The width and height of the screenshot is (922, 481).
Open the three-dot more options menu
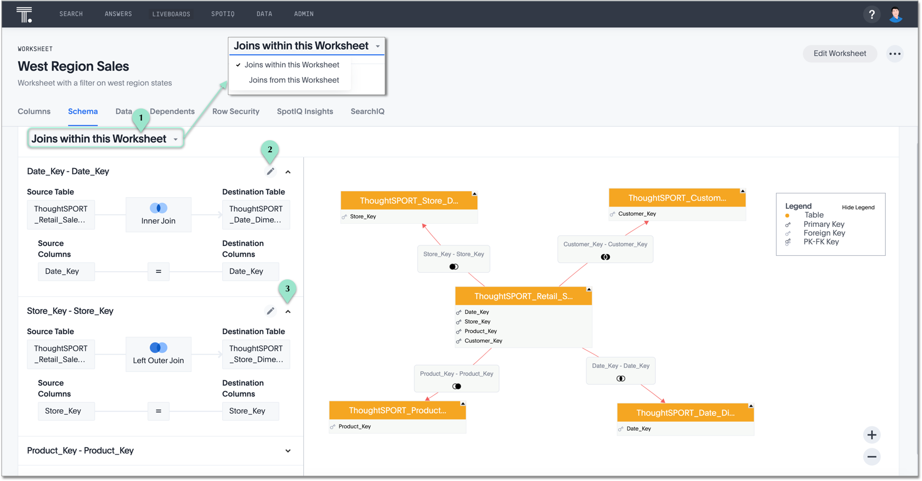point(895,54)
